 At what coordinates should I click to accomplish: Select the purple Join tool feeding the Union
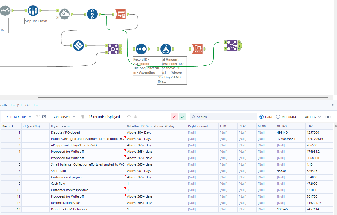pos(113,49)
